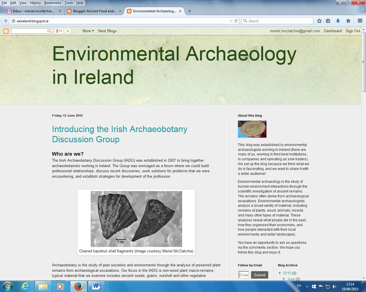Click the Blogger B icon in navbar
The width and height of the screenshot is (366, 292).
pos(6,31)
